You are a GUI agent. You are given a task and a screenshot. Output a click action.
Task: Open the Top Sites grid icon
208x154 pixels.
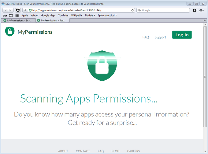tap(17, 16)
